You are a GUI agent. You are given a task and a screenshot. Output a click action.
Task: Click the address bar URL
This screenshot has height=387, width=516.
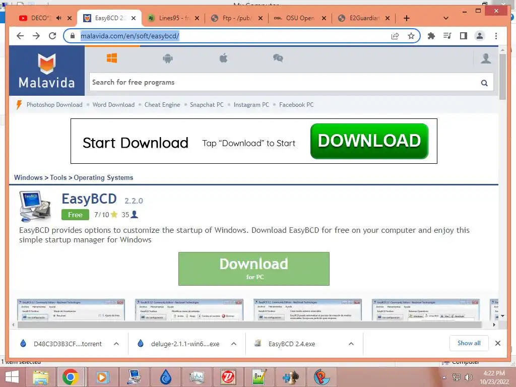pyautogui.click(x=130, y=36)
